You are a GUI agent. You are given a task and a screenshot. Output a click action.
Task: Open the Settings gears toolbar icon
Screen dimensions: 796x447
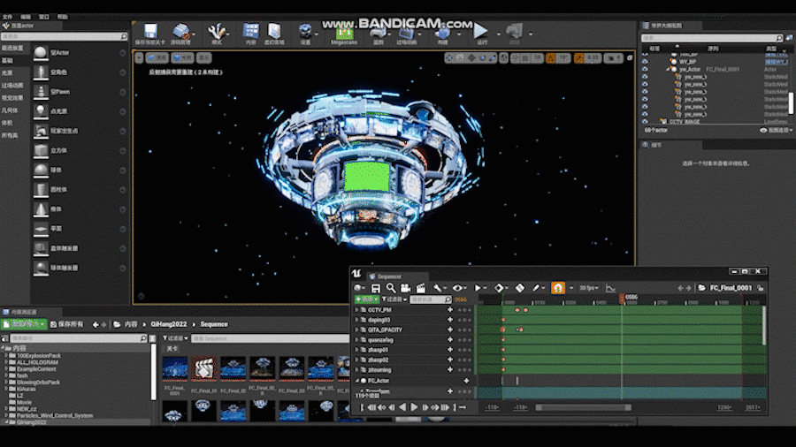[x=305, y=32]
